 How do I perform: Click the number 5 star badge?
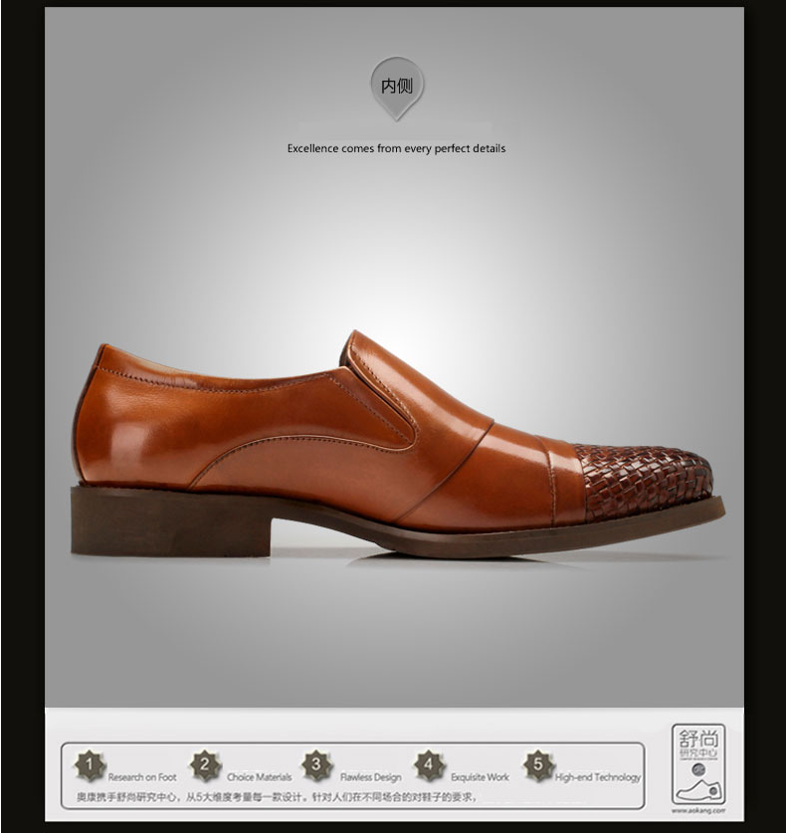538,765
